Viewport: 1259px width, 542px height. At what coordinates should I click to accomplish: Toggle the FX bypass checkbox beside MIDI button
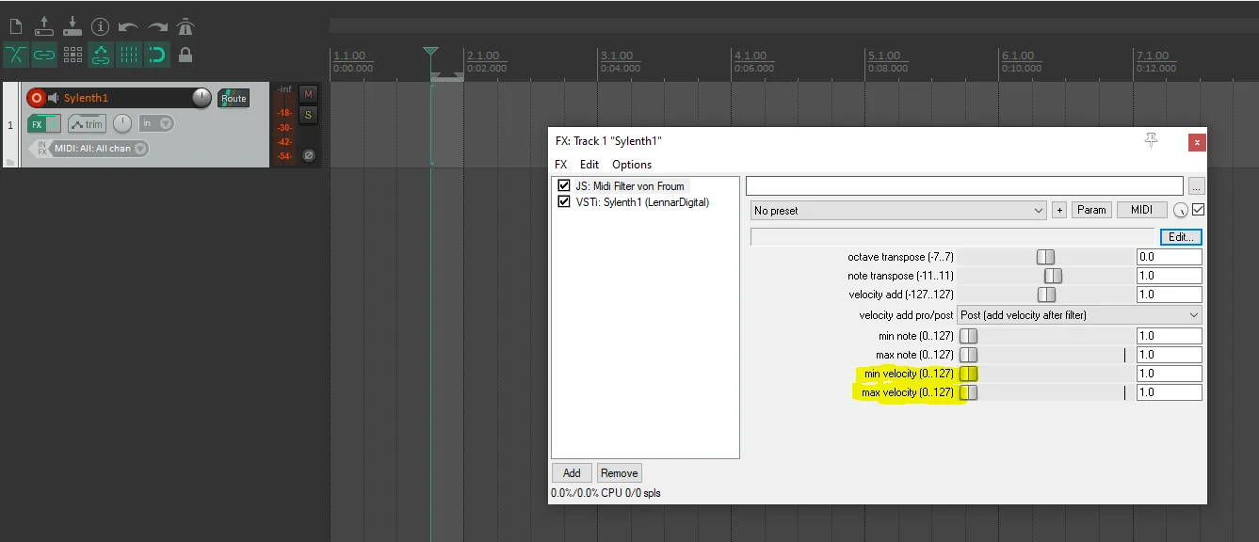(x=1198, y=210)
